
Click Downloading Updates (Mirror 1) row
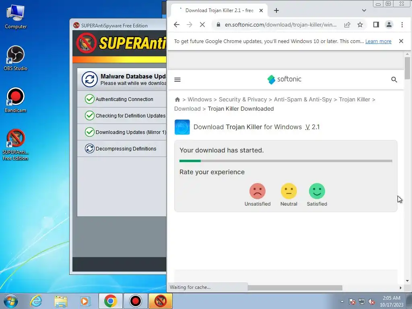pos(122,132)
